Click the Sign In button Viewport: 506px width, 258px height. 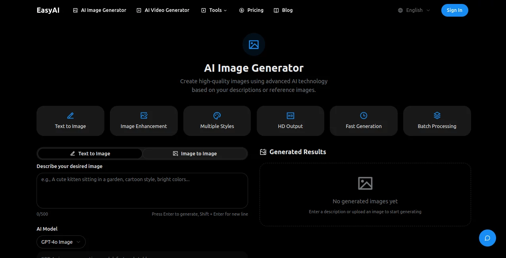[x=454, y=10]
